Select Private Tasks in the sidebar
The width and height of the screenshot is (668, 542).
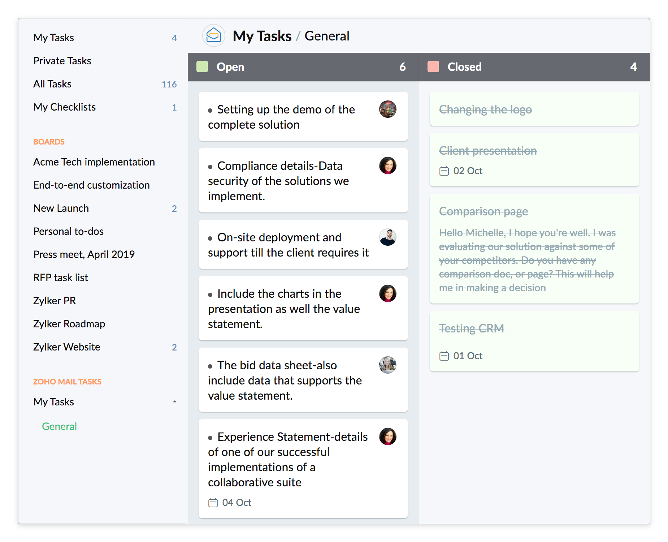pos(62,61)
